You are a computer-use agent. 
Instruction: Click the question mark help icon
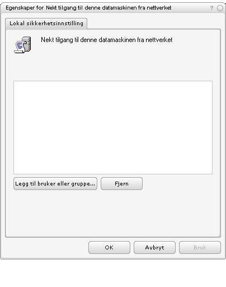(x=211, y=8)
